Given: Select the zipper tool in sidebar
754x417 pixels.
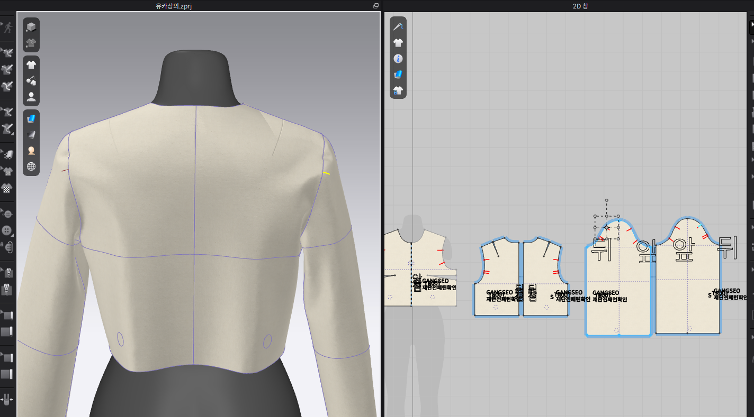Looking at the screenshot, I should click(x=7, y=273).
